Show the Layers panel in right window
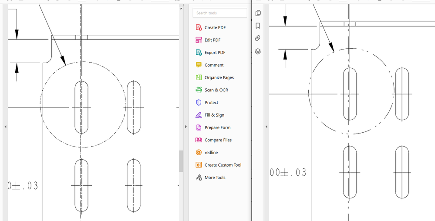435x221 pixels. [x=258, y=51]
